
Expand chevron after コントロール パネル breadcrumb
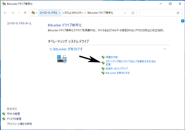(60, 13)
